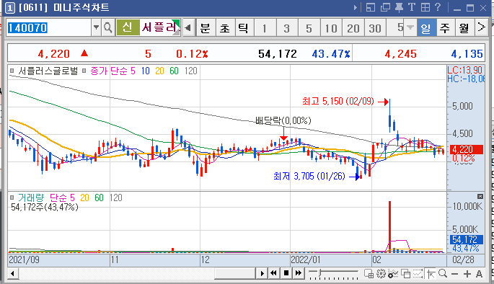Show more period tabs with > arrow
This screenshot has width=494, height=284.
pyautogui.click(x=482, y=27)
